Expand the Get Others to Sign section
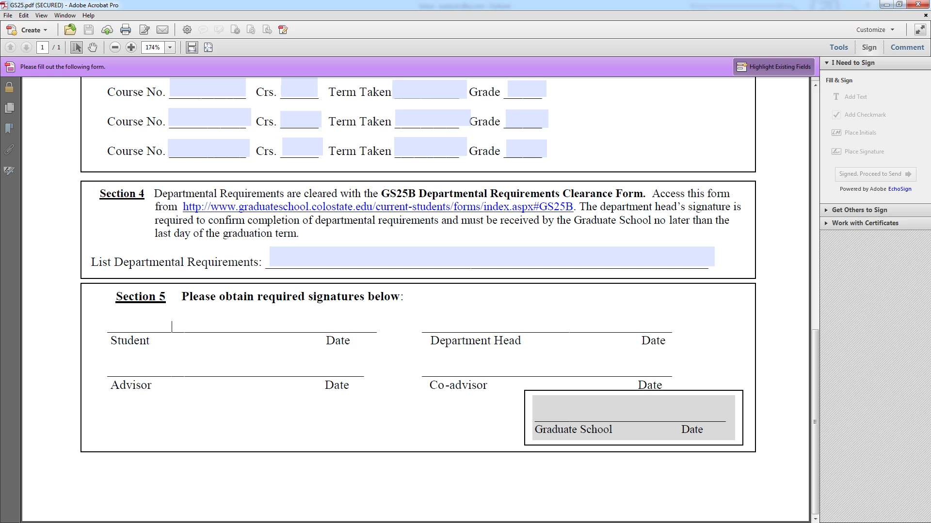 point(859,210)
